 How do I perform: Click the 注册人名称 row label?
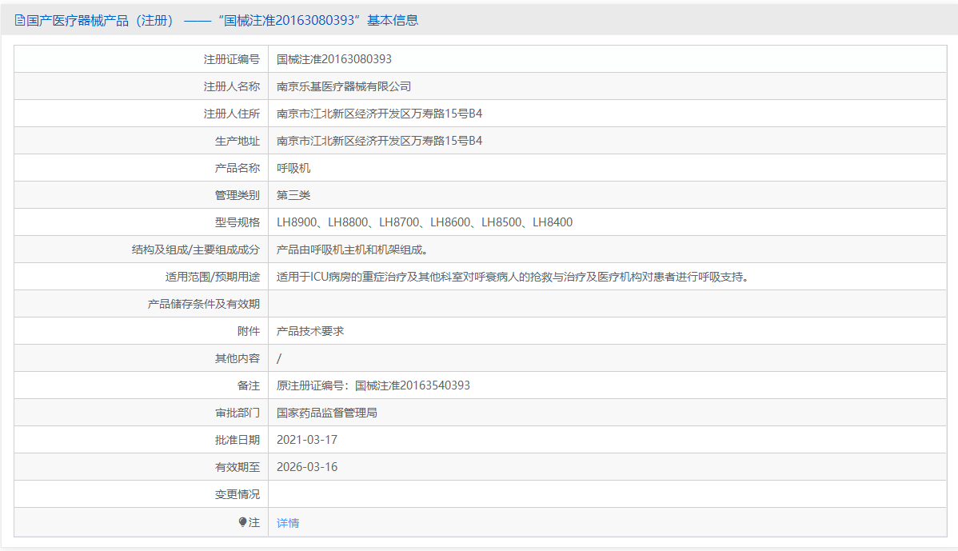232,86
